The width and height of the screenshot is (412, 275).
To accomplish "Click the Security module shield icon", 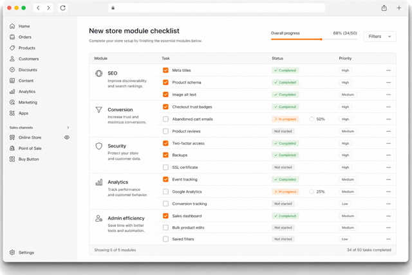I will coord(98,146).
